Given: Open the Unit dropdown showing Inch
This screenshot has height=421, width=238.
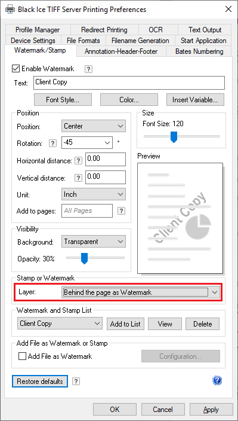Looking at the screenshot, I should (x=94, y=194).
